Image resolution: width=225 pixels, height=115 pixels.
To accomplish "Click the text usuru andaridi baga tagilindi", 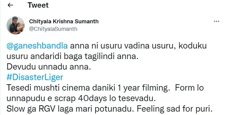I will click(60, 56).
